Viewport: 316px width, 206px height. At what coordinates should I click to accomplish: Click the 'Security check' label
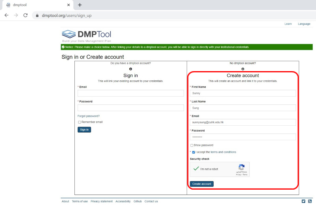[200, 159]
